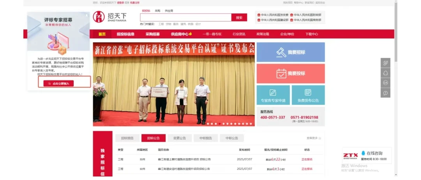Image resolution: width=421 pixels, height=180 pixels.
Task: Open the 免费发布公告 tile
Action: pos(308,95)
